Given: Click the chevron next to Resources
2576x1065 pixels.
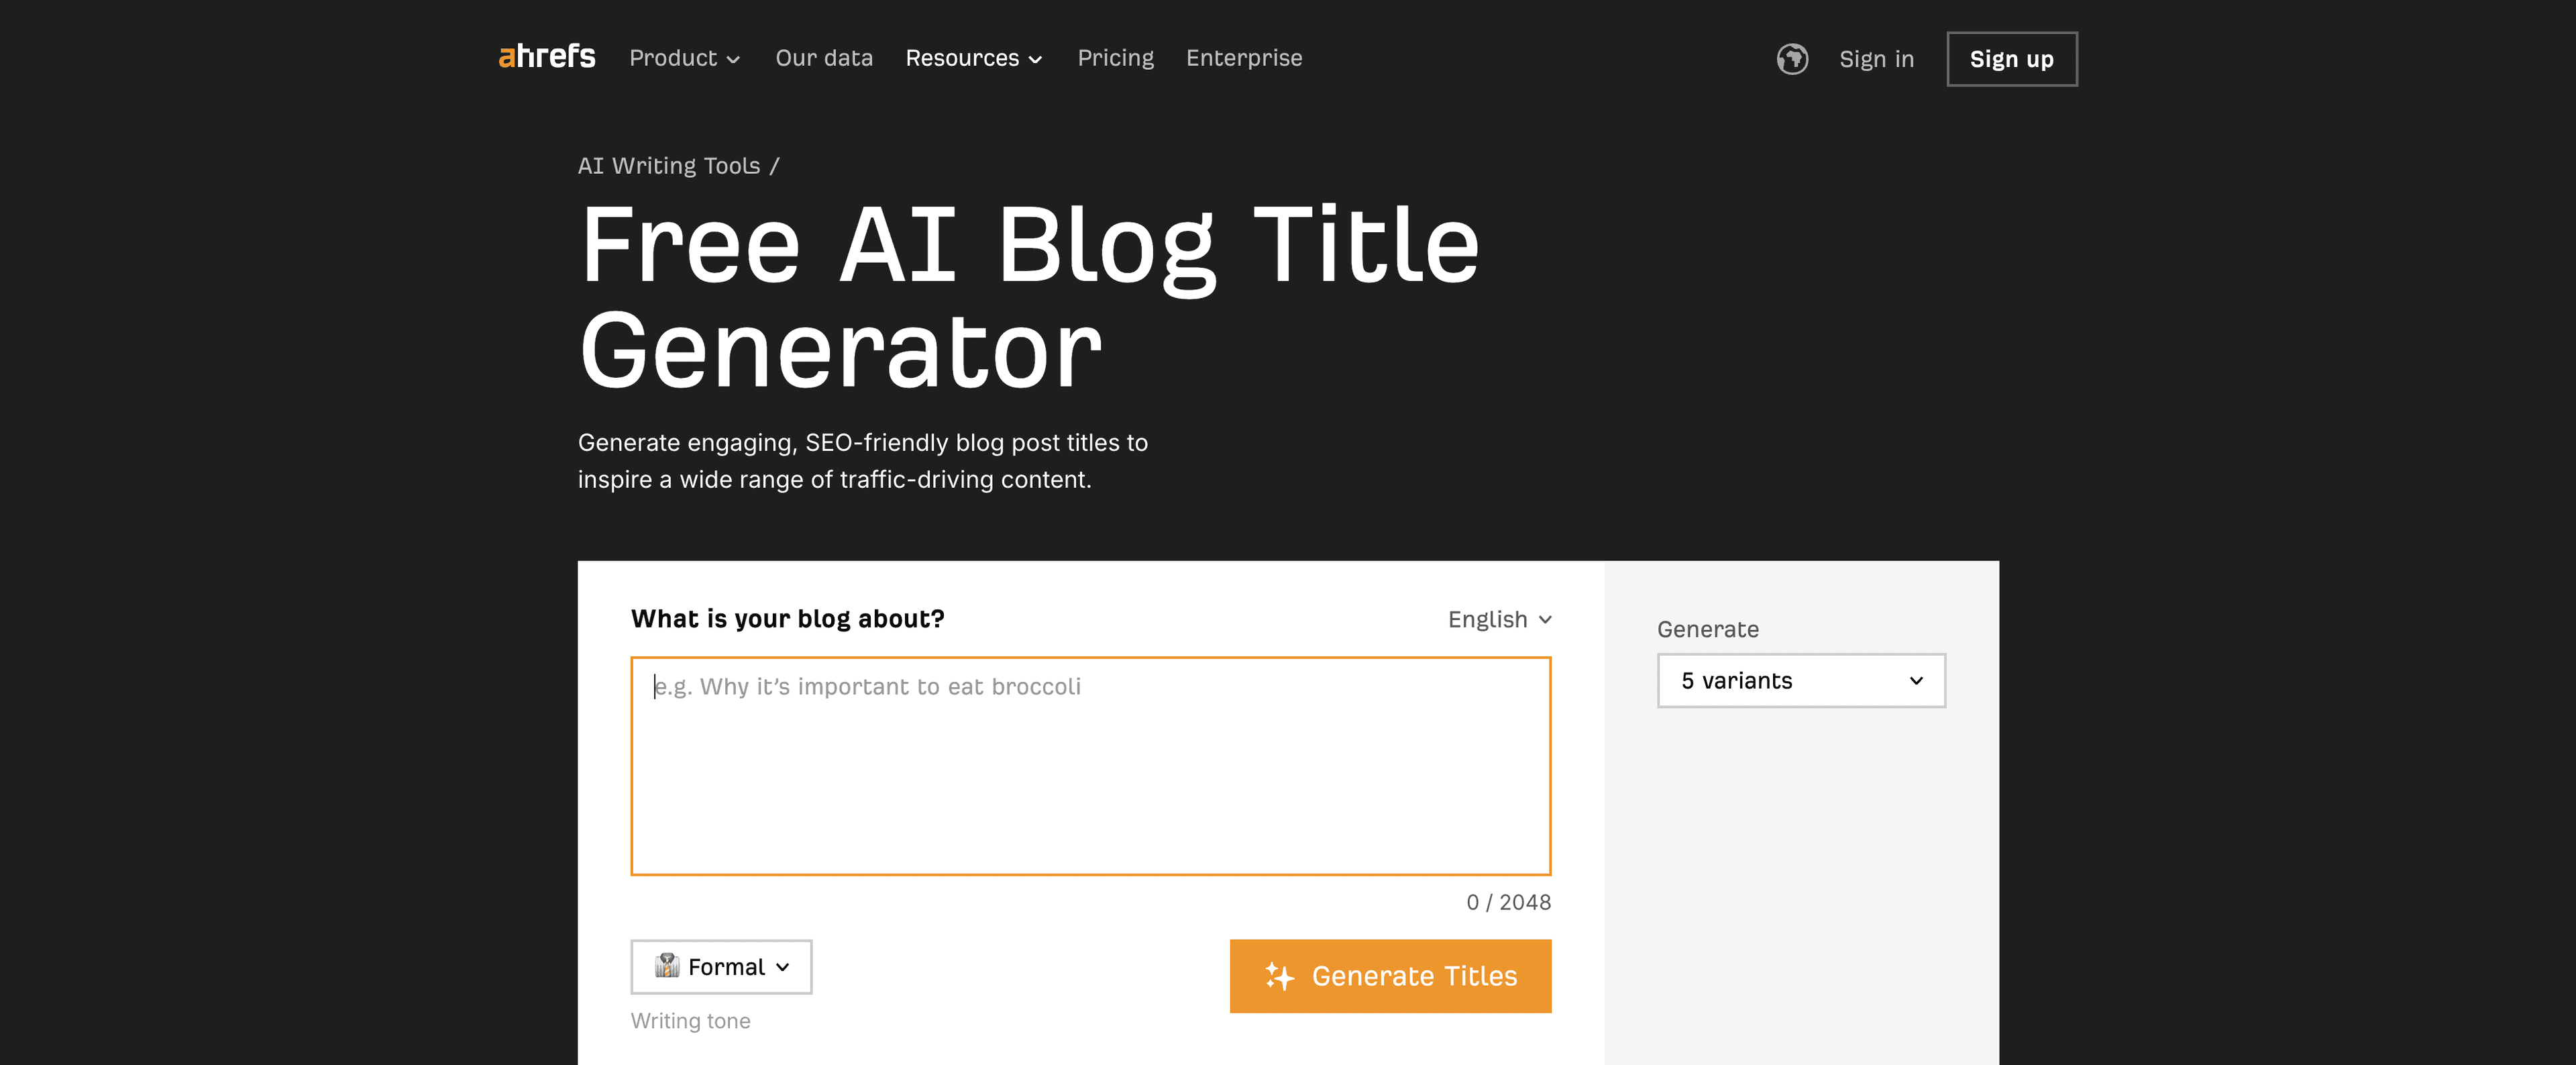Looking at the screenshot, I should (x=1035, y=60).
